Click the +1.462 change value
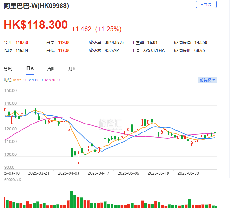Screen dimensions: 230x211 pos(82,29)
